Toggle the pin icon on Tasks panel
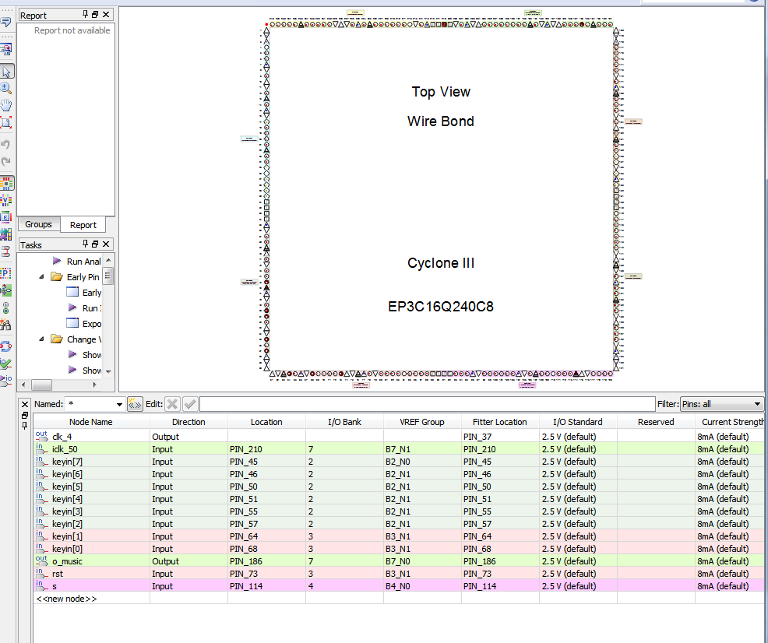 pos(86,244)
